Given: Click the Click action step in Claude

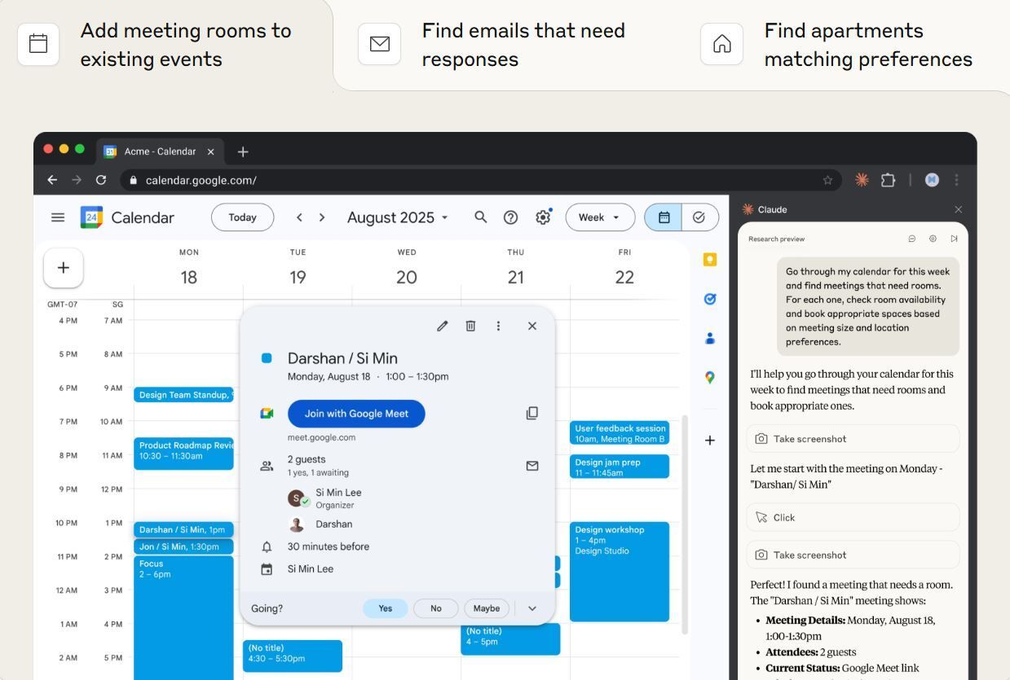Looking at the screenshot, I should (853, 517).
